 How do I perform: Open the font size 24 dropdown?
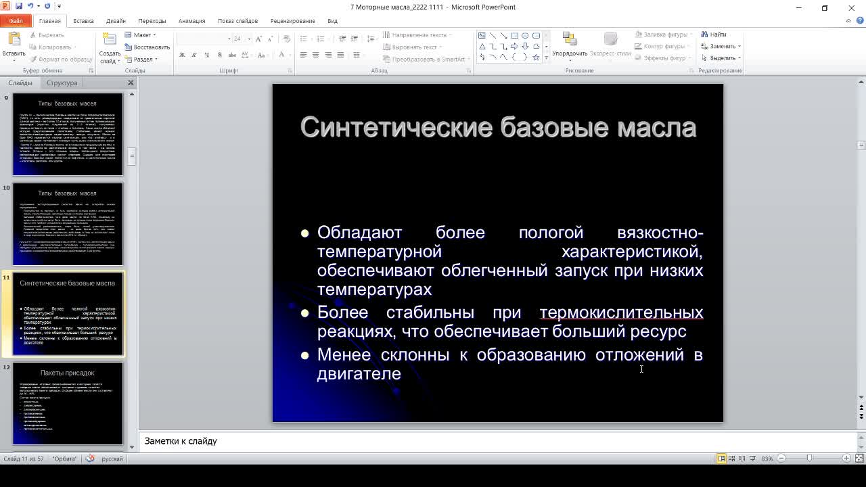point(249,39)
